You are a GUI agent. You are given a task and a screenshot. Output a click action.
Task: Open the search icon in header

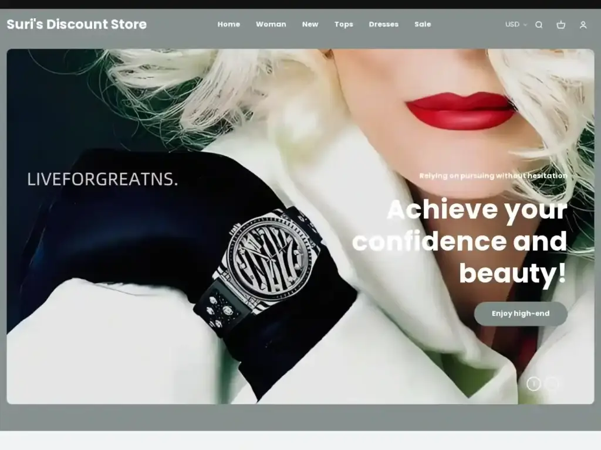(539, 25)
